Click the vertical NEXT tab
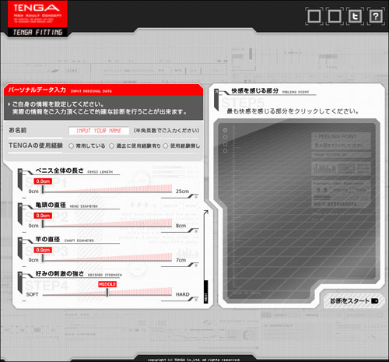 (206, 291)
